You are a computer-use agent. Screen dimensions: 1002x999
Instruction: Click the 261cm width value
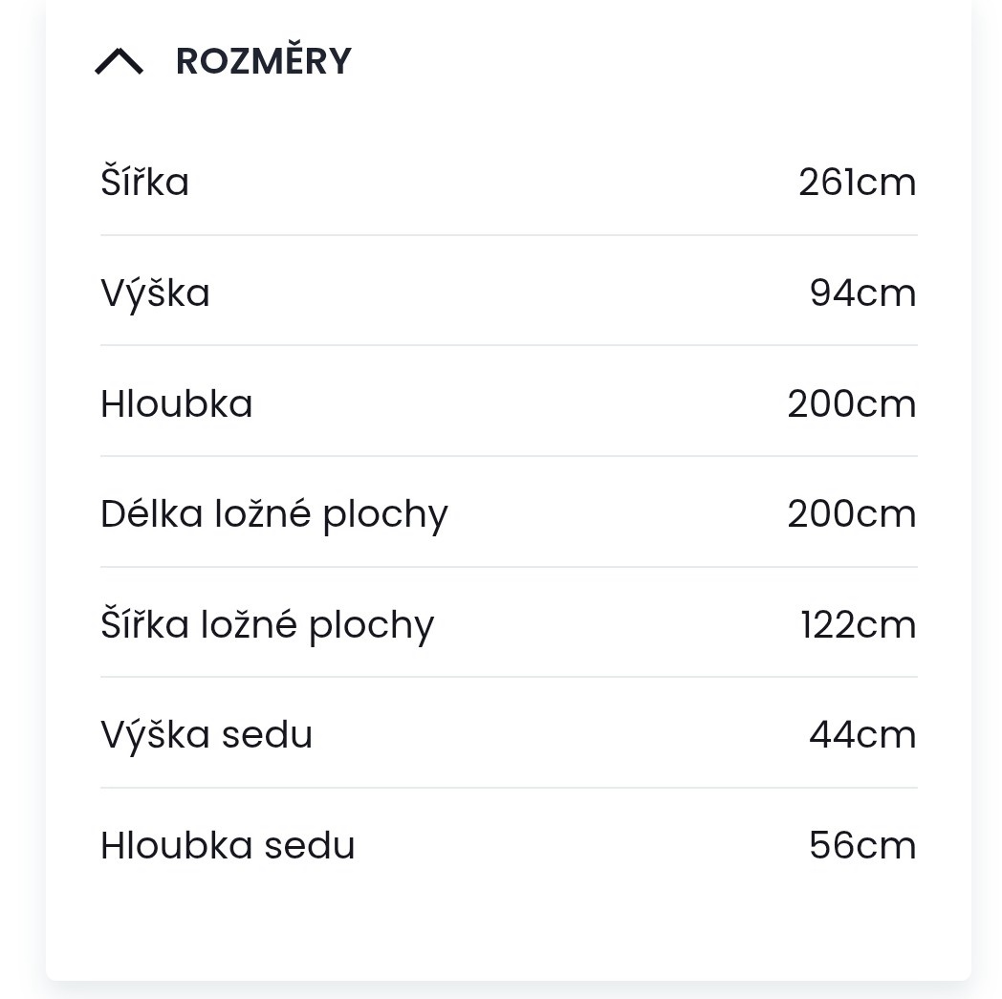pyautogui.click(x=858, y=182)
